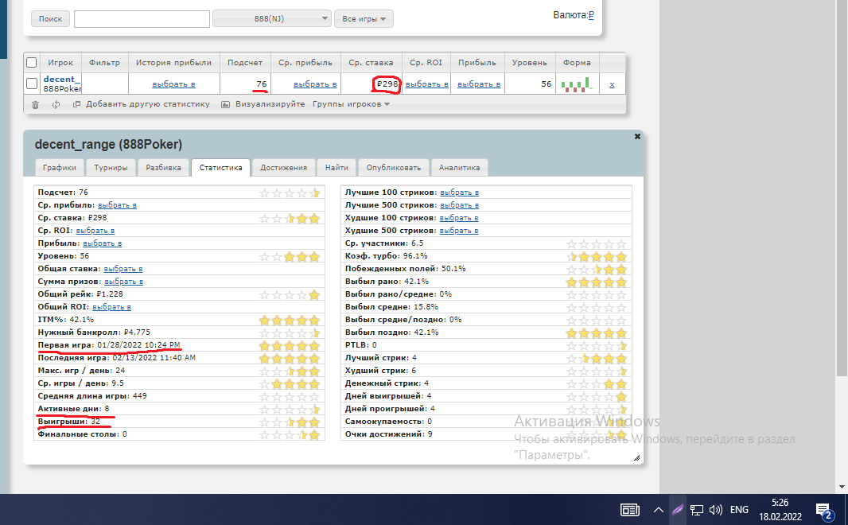This screenshot has width=848, height=525.
Task: Open the volume tray icon
Action: pos(716,509)
